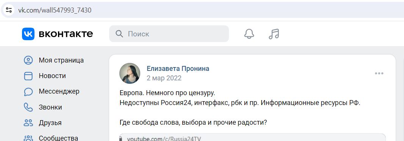
Task: Go to Новости section
Action: point(52,76)
